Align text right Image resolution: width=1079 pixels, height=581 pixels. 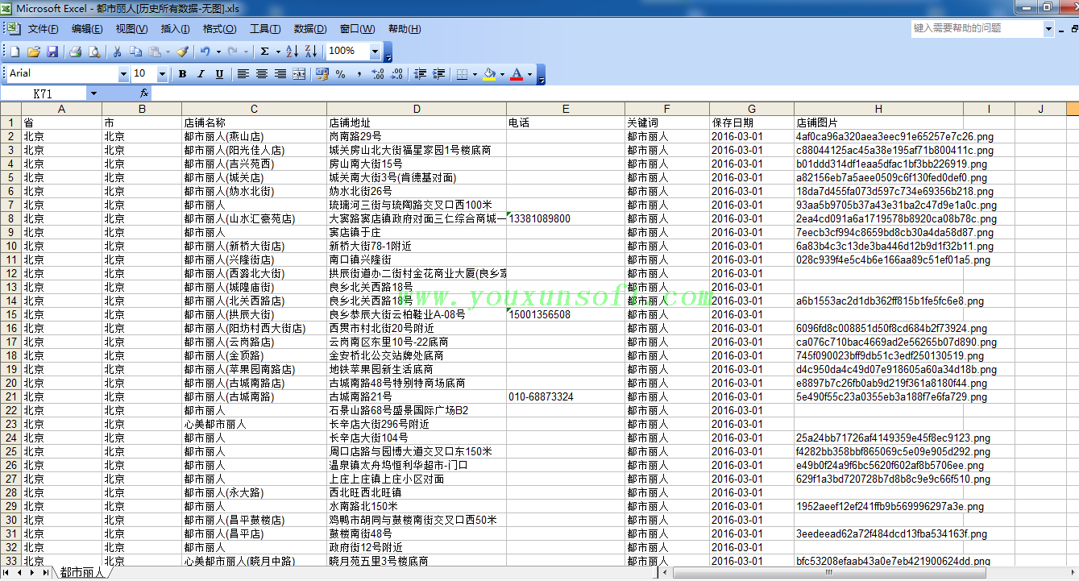click(x=280, y=74)
